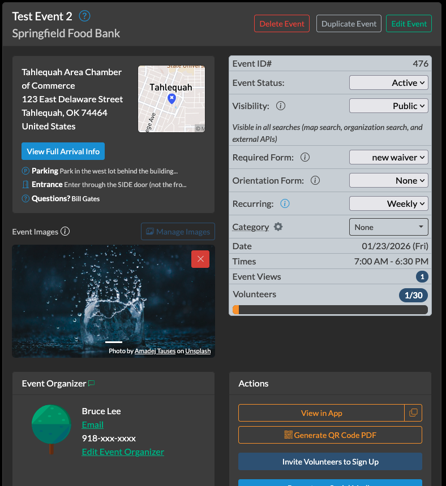Open the Event Status dropdown
The width and height of the screenshot is (446, 486).
pyautogui.click(x=388, y=83)
